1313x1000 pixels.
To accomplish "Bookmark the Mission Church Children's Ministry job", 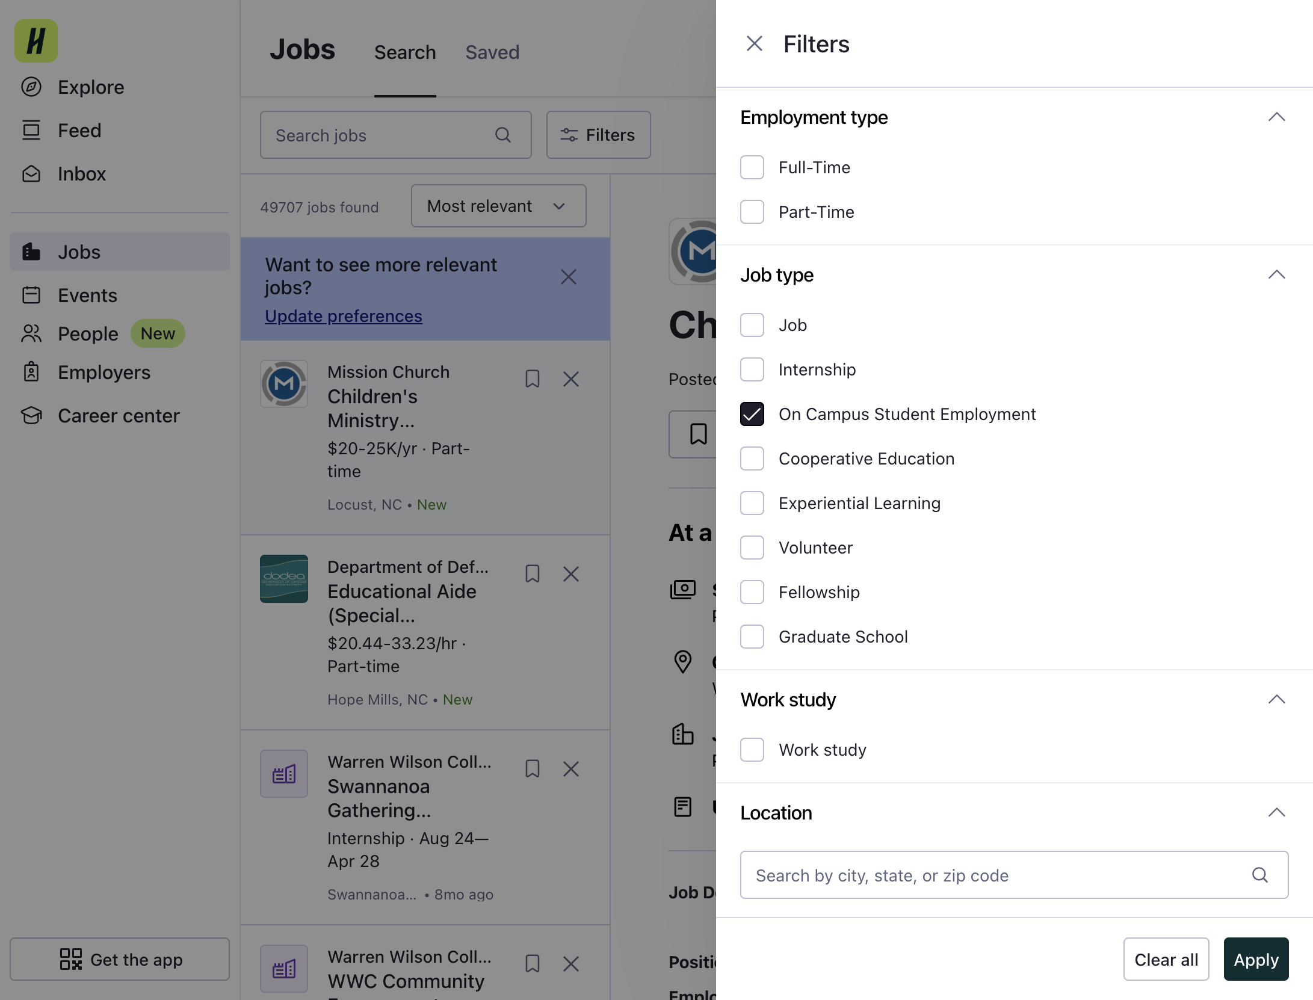I will pos(533,379).
